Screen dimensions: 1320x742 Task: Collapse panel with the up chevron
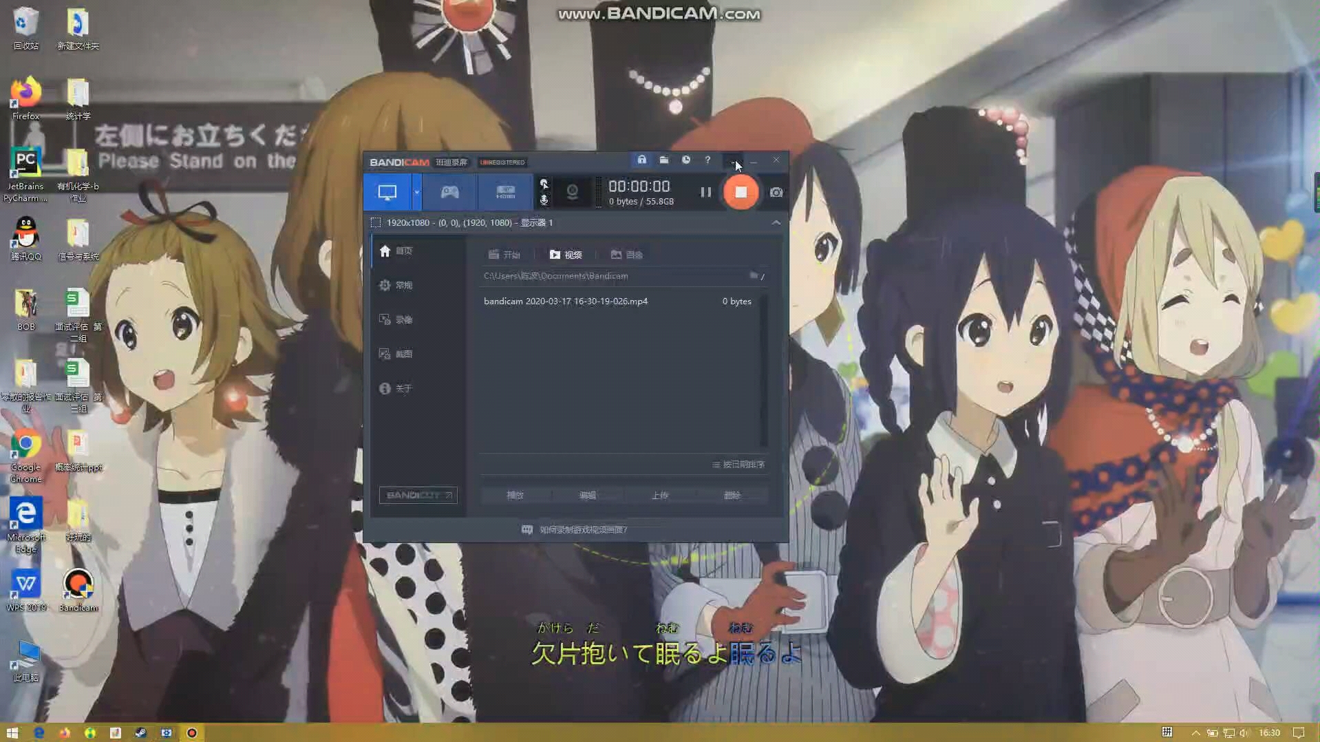pos(776,222)
